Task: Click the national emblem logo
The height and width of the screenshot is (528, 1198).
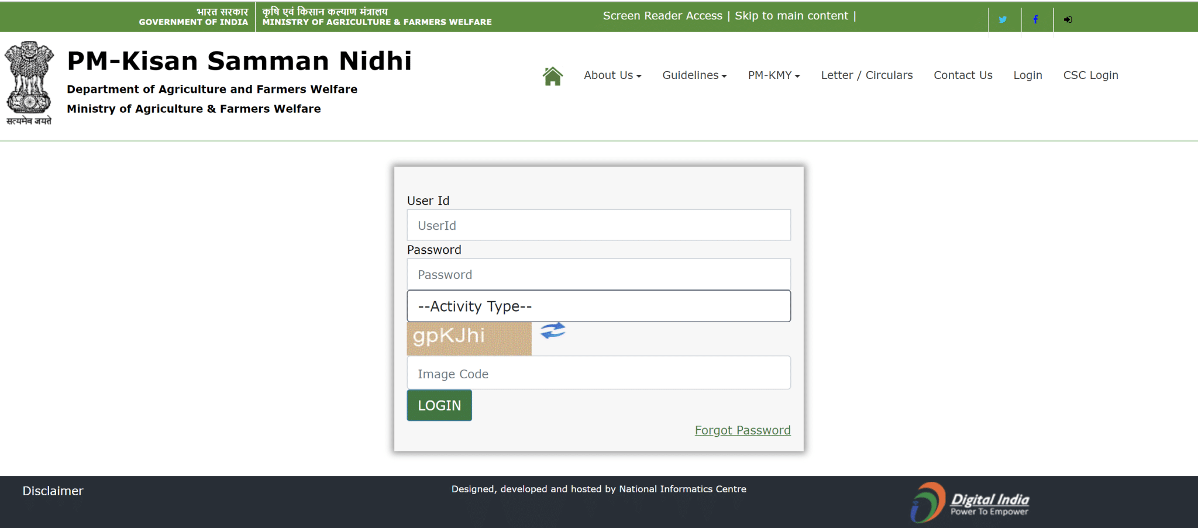Action: (29, 81)
